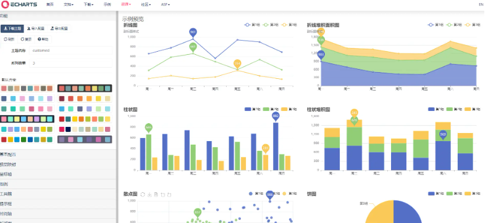Open the data view icon in scatter toolbox

pyautogui.click(x=156, y=195)
